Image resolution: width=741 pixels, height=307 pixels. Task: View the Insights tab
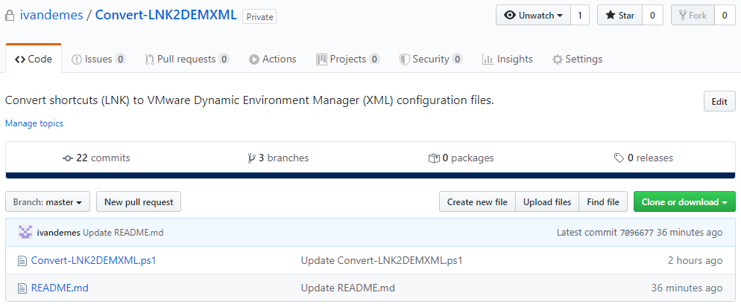pos(507,59)
